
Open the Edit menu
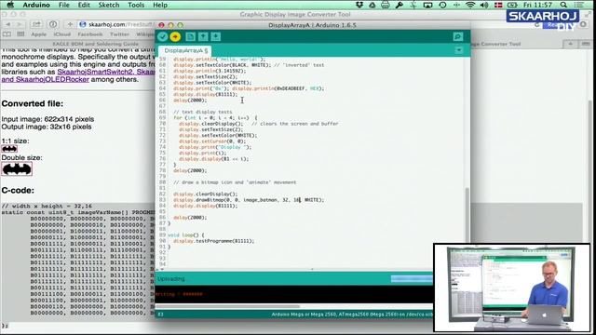(x=84, y=5)
